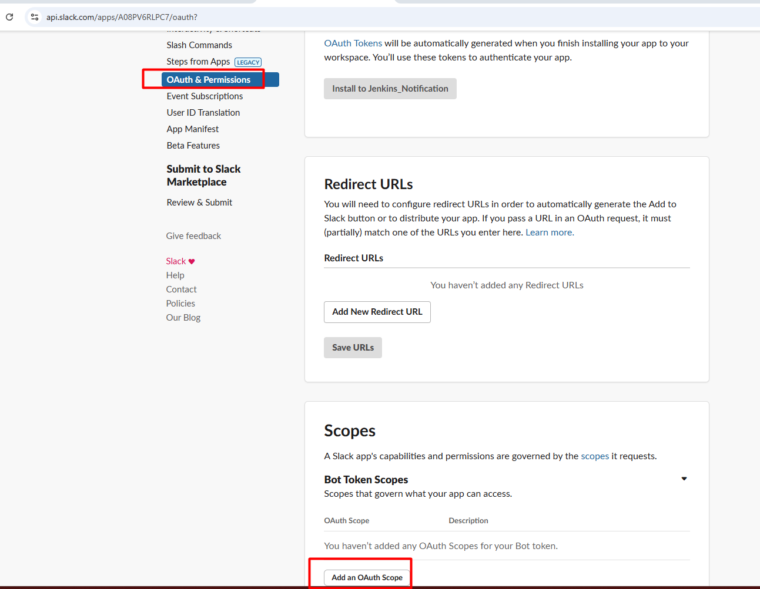The height and width of the screenshot is (589, 760).
Task: Open Steps from Apps page
Action: click(x=198, y=62)
